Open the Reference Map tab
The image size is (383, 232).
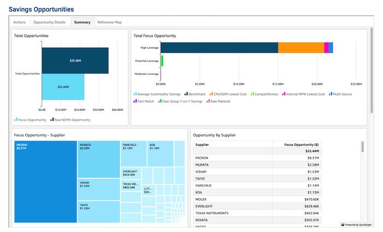(x=109, y=22)
